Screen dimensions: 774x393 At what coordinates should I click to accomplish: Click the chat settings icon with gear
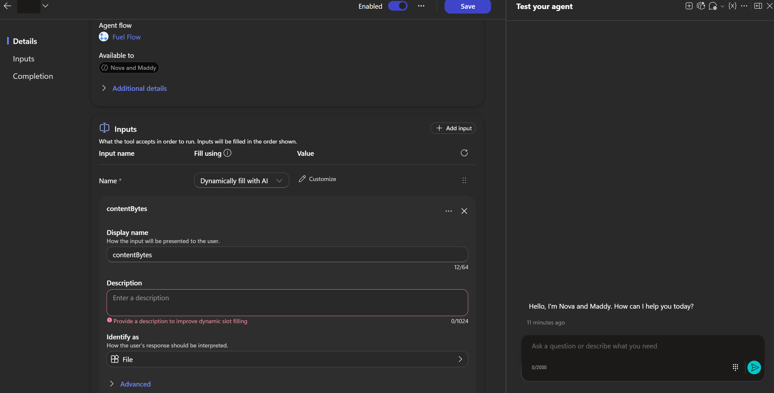(x=713, y=6)
